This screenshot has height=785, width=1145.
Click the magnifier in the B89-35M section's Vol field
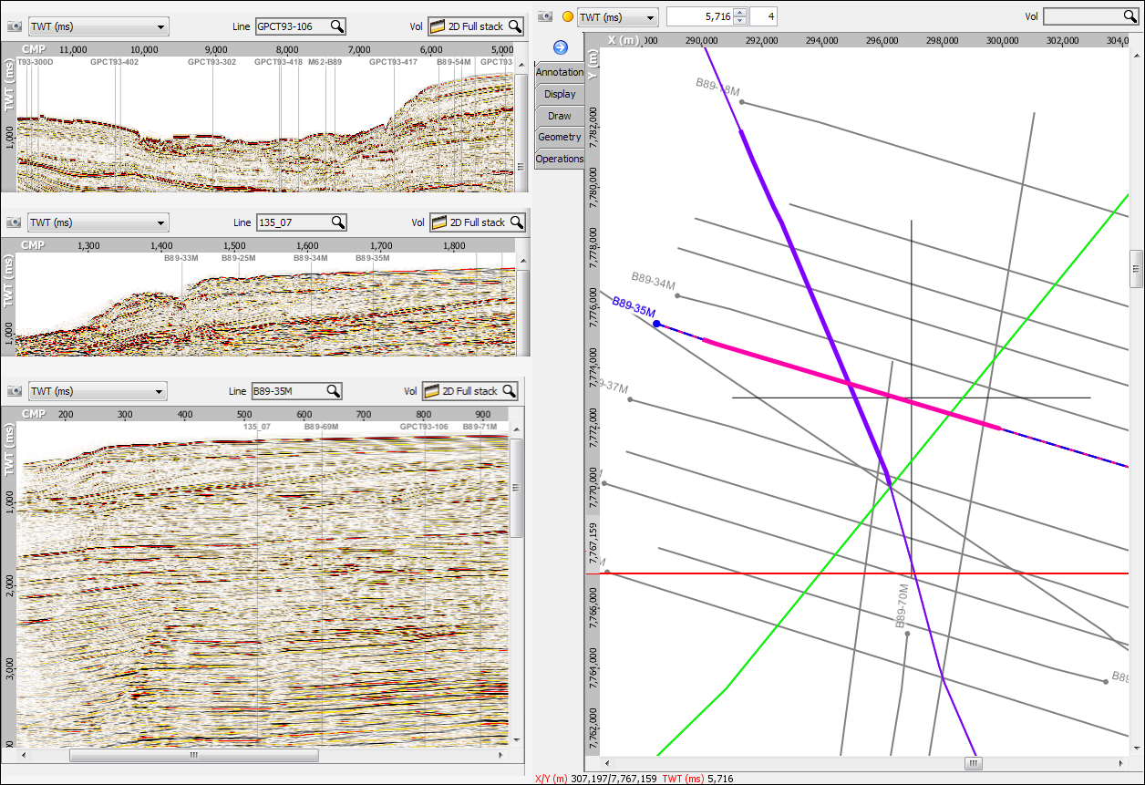(x=509, y=391)
